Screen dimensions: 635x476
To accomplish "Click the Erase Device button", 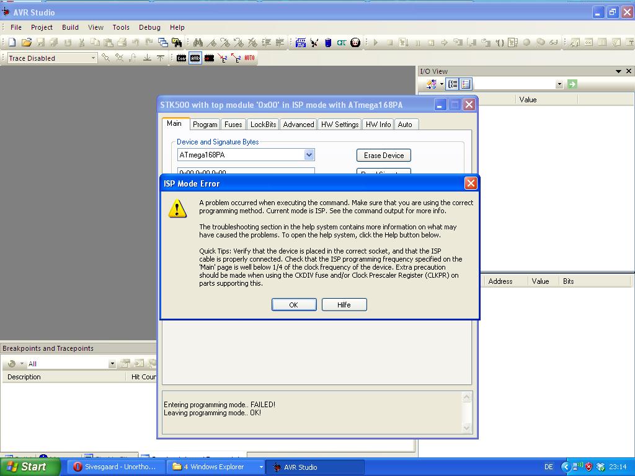I will pos(383,156).
